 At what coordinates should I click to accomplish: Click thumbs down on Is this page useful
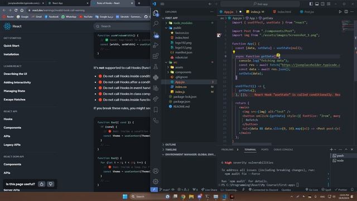51,184
